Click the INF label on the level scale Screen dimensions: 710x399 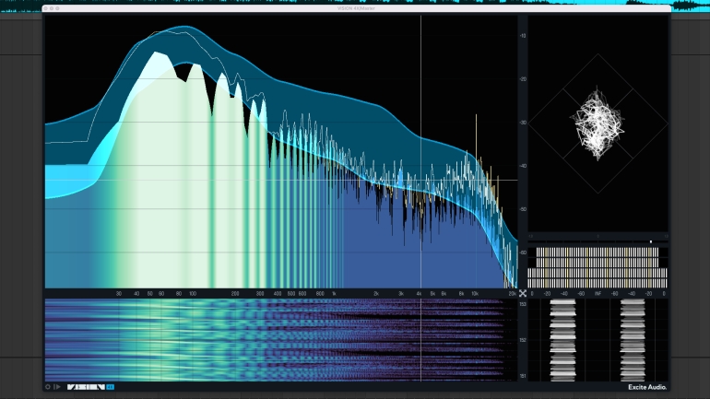598,293
